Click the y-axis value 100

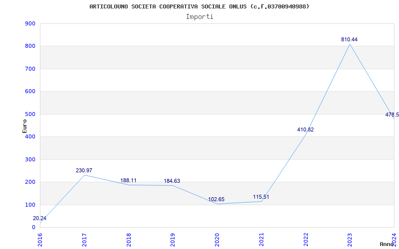click(30, 205)
